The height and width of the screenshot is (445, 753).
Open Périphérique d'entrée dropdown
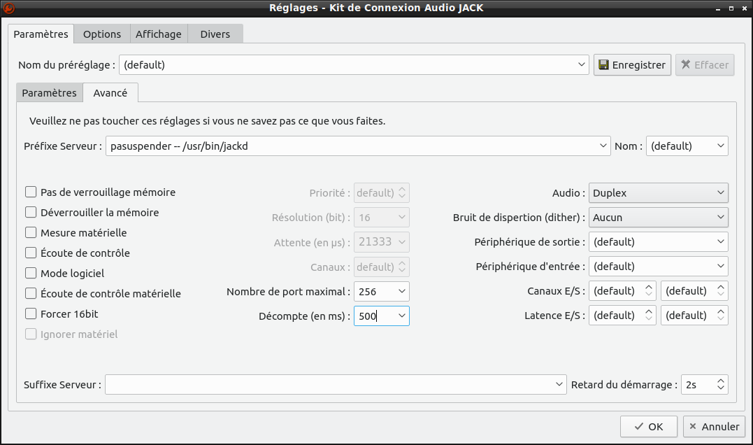point(659,267)
